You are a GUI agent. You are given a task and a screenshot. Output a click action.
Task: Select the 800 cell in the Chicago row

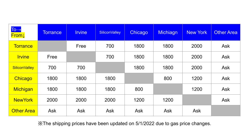point(168,78)
